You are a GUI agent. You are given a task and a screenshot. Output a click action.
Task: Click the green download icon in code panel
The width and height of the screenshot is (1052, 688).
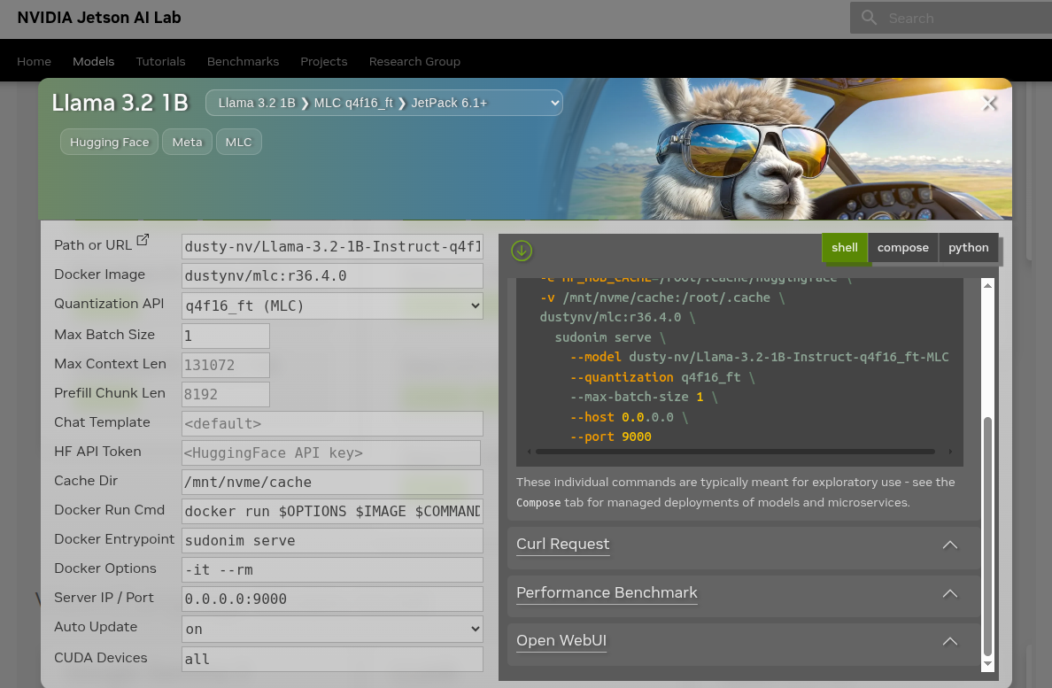(x=522, y=251)
